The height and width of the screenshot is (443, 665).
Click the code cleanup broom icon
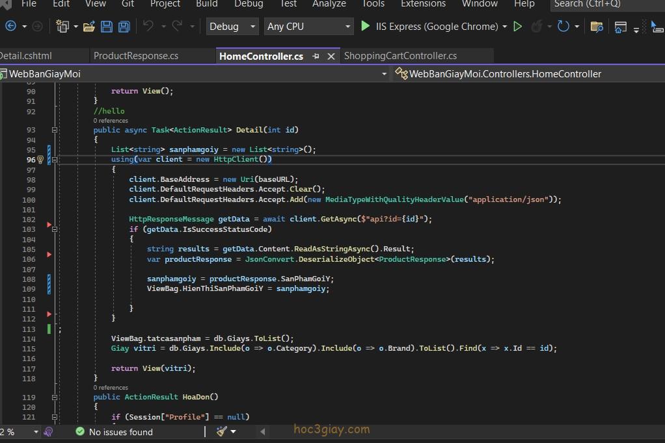pyautogui.click(x=221, y=431)
